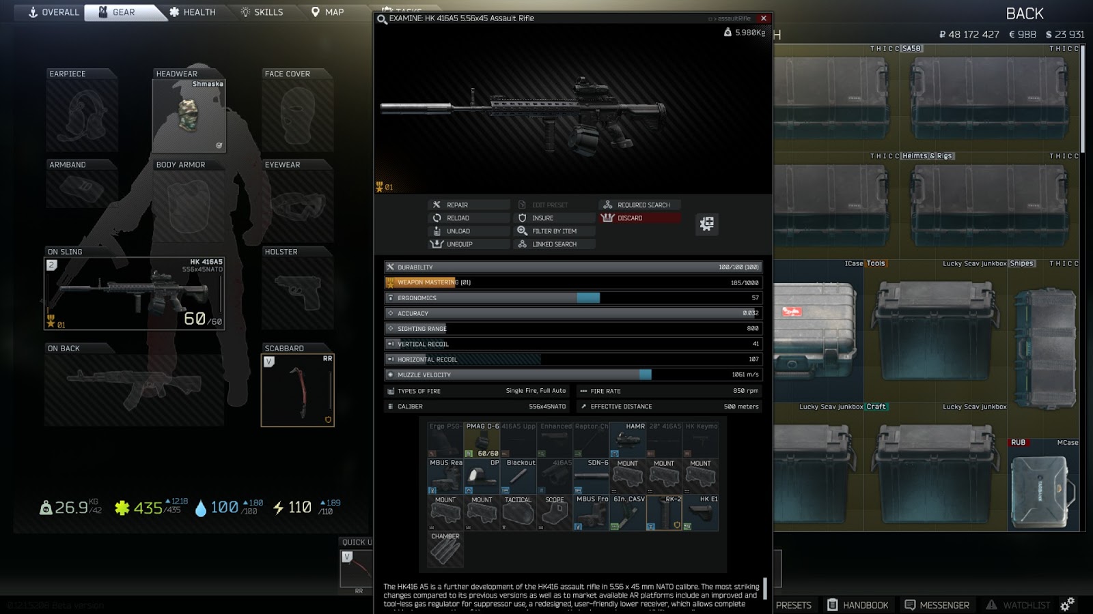Close the Examine HK 416A5 window
The image size is (1093, 614).
point(764,18)
